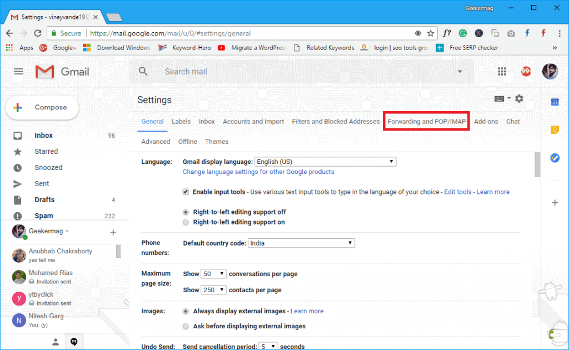Toggle the Enable input tools checkbox
The width and height of the screenshot is (569, 350).
[x=186, y=192]
